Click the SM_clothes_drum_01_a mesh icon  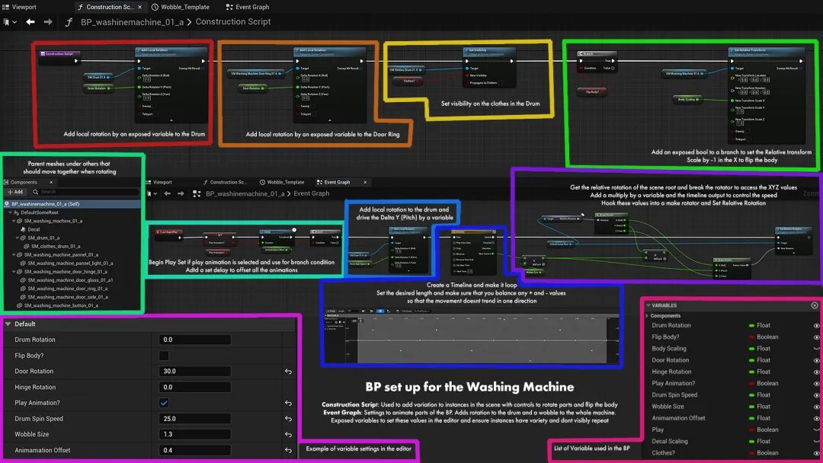tap(27, 247)
